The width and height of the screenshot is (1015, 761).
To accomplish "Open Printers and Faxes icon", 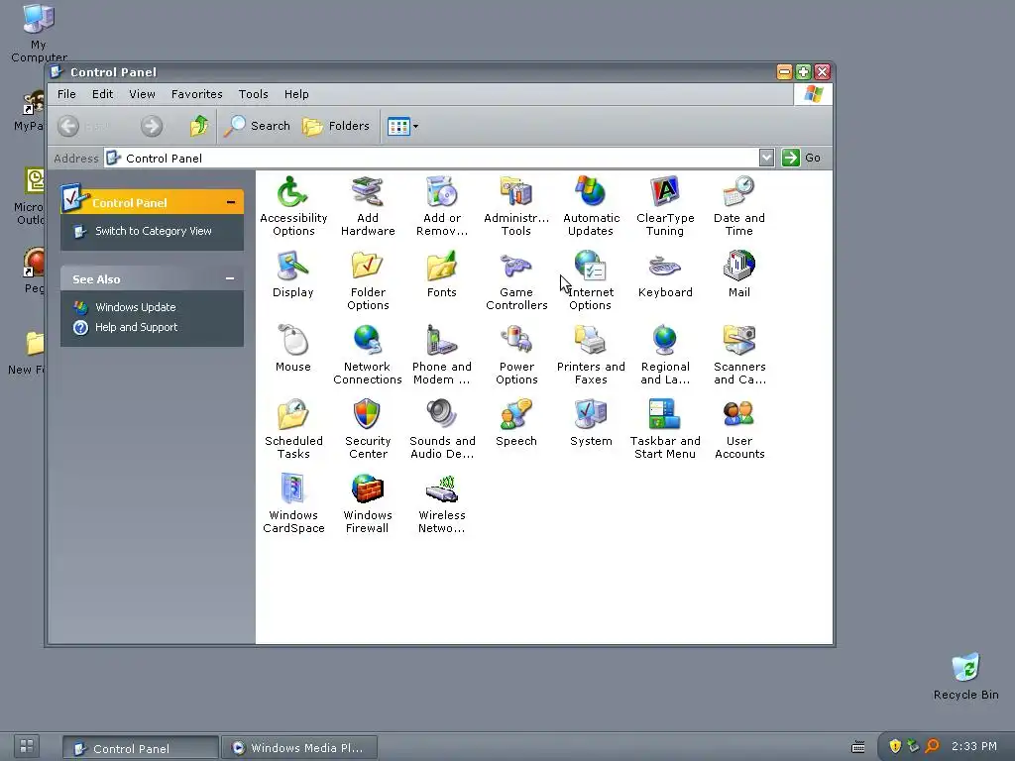I will (591, 355).
